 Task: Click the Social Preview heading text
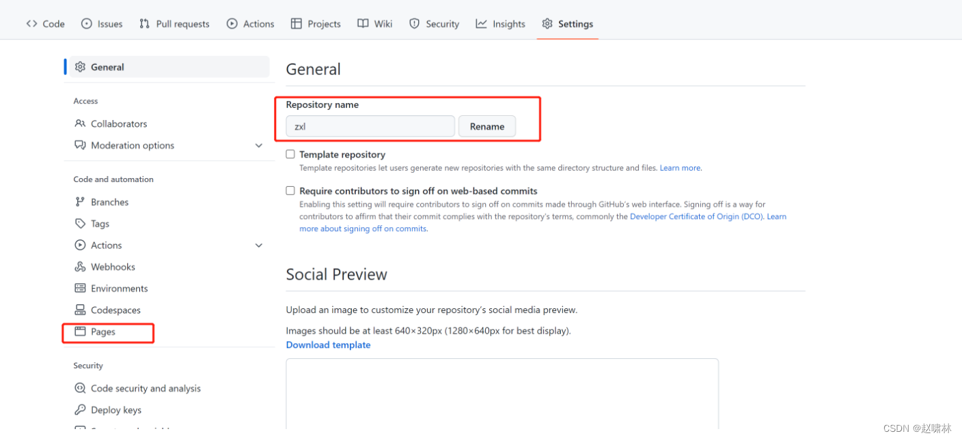(336, 274)
